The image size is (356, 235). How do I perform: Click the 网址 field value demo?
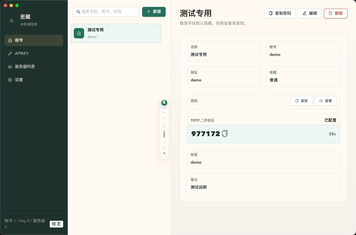point(196,80)
